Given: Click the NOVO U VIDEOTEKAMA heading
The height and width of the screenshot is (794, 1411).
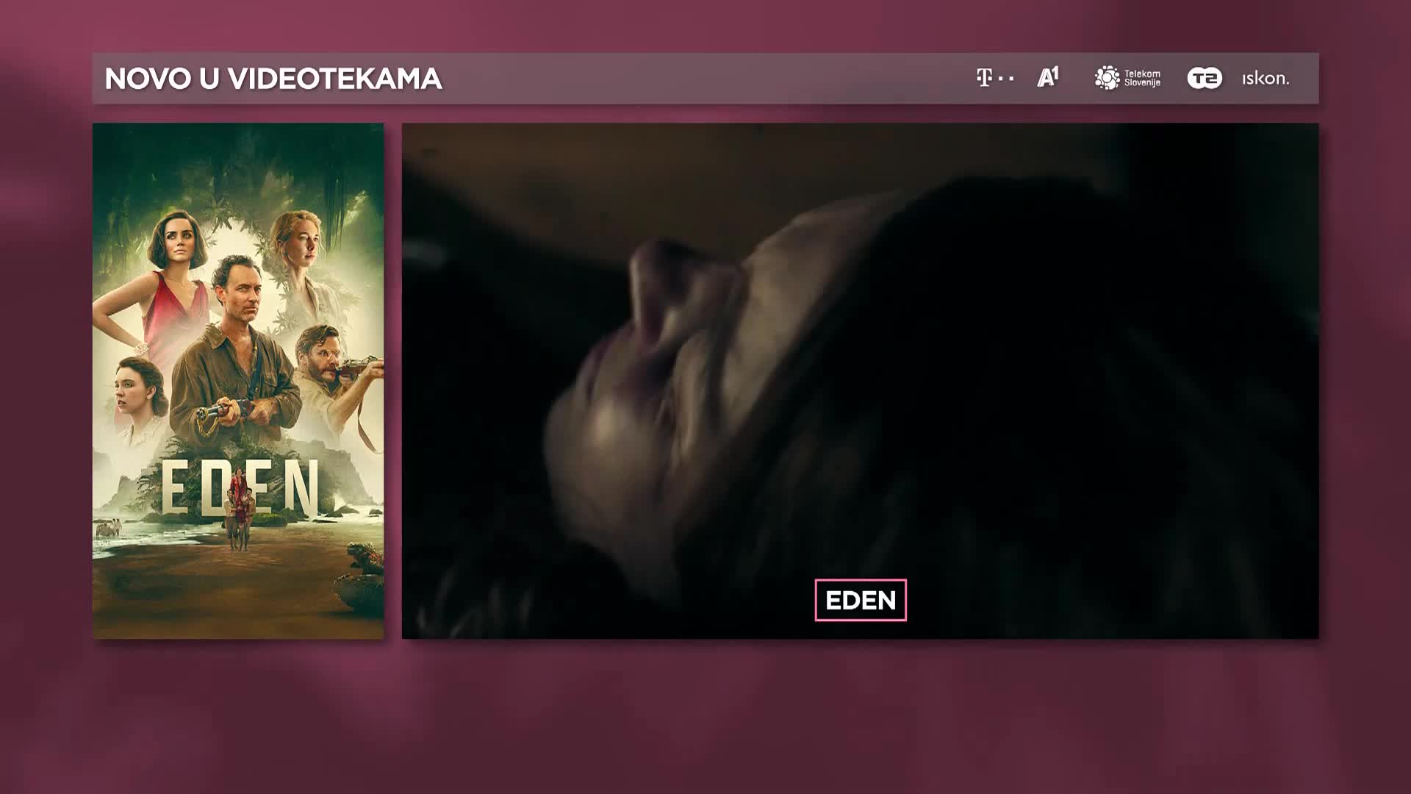Looking at the screenshot, I should coord(273,79).
